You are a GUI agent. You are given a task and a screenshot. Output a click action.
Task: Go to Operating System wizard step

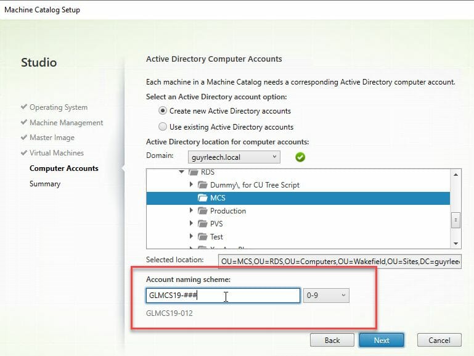tap(59, 107)
